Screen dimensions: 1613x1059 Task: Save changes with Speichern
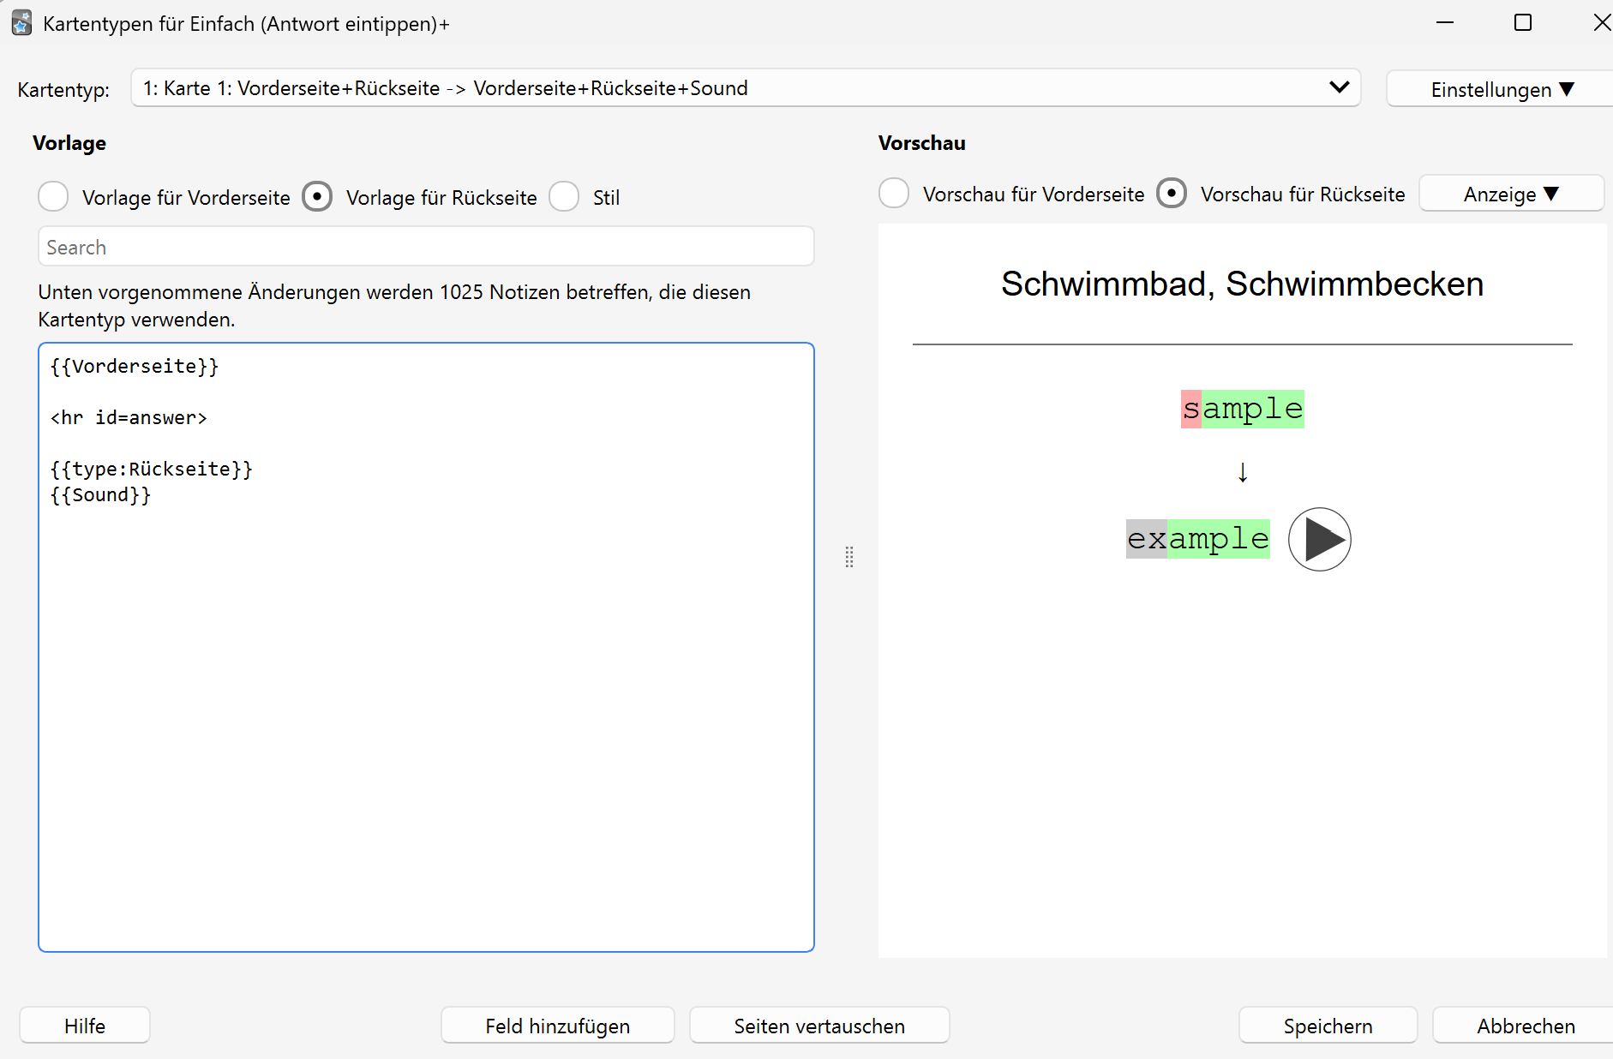point(1328,1026)
